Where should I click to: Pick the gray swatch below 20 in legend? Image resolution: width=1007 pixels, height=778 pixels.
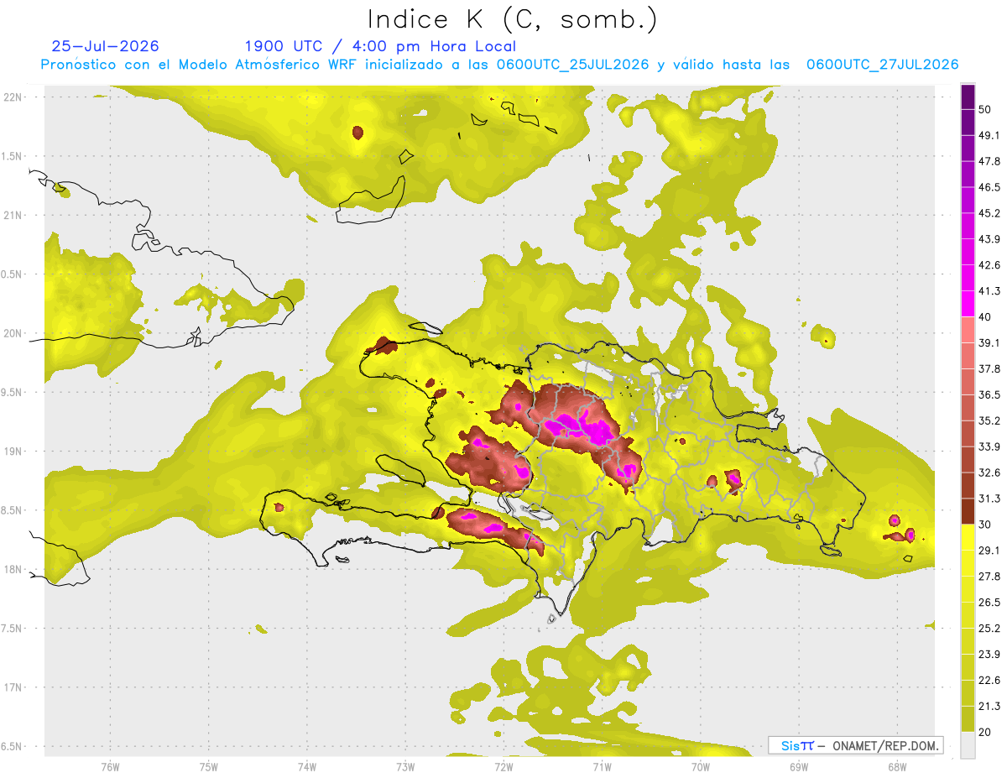(x=968, y=744)
